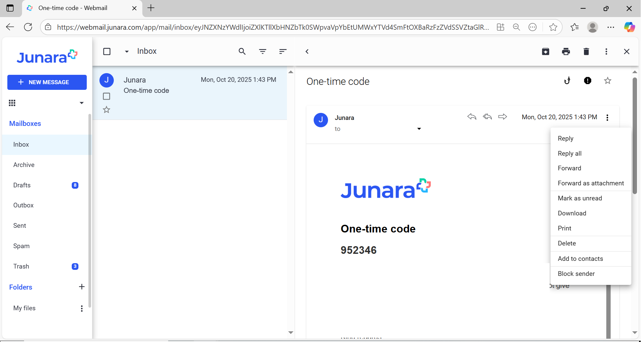Click the trash icon in the top toolbar
This screenshot has width=641, height=342.
(x=586, y=51)
